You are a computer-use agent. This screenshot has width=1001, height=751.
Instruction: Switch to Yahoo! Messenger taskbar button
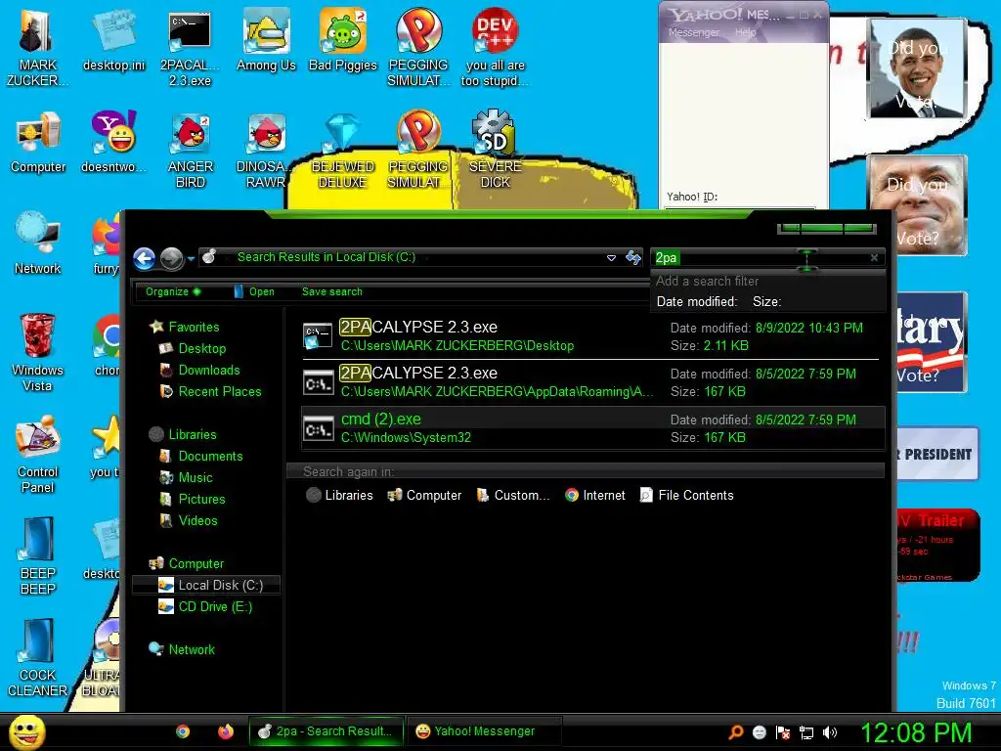[484, 731]
